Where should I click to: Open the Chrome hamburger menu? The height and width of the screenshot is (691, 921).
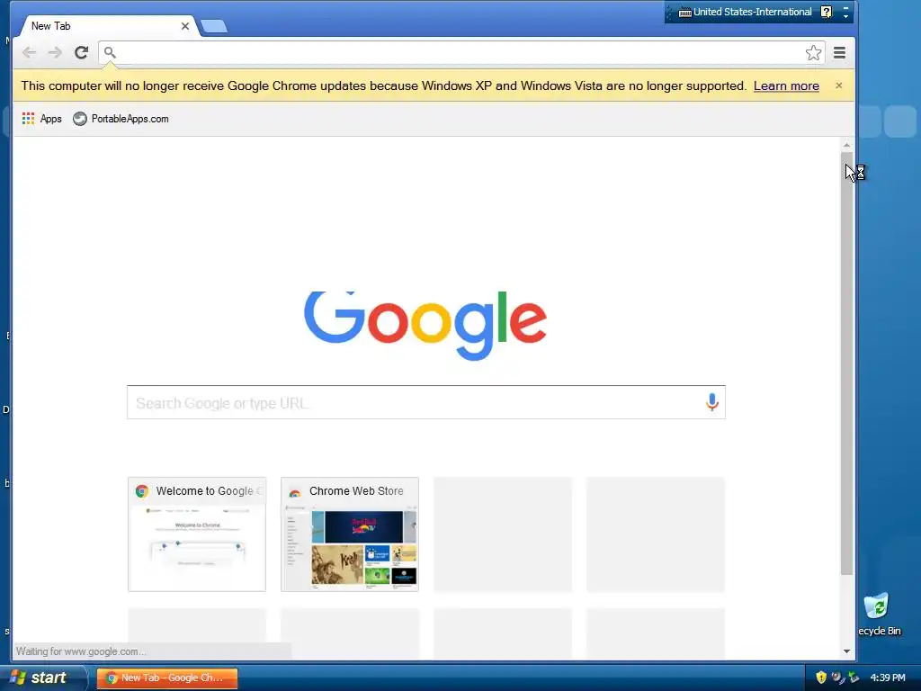pyautogui.click(x=839, y=53)
